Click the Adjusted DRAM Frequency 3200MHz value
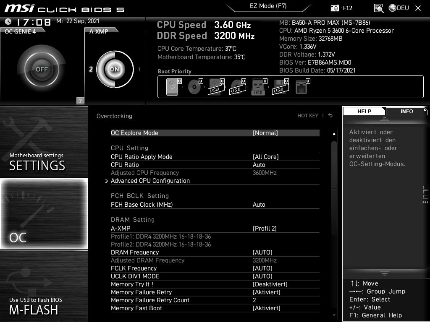This screenshot has width=430, height=322. tap(265, 260)
